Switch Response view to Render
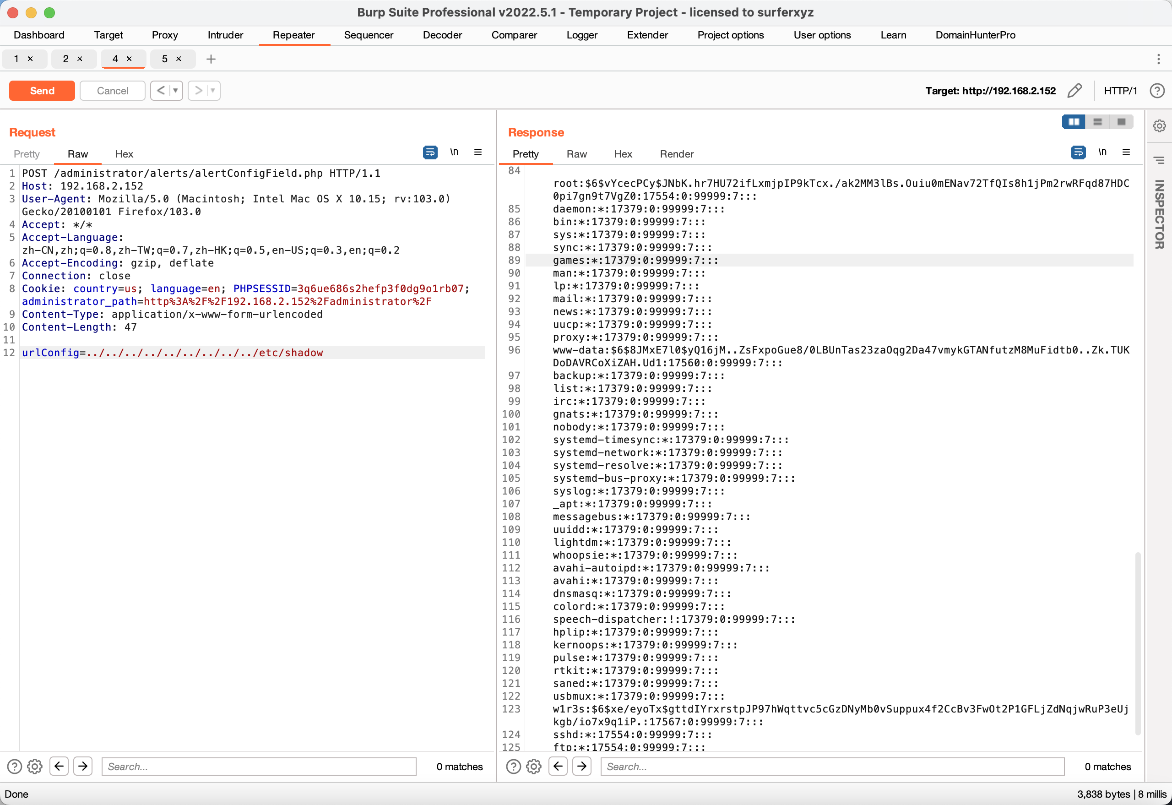 tap(676, 154)
